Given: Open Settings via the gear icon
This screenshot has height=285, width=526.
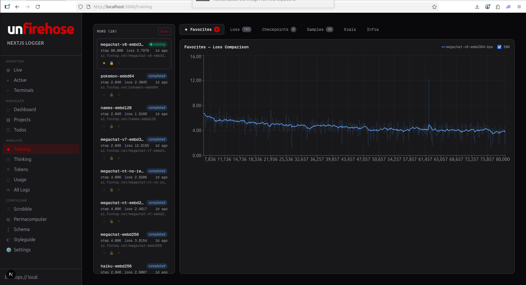Looking at the screenshot, I should click(9, 250).
